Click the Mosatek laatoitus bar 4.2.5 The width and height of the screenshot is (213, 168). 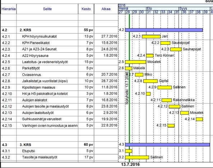point(135,62)
